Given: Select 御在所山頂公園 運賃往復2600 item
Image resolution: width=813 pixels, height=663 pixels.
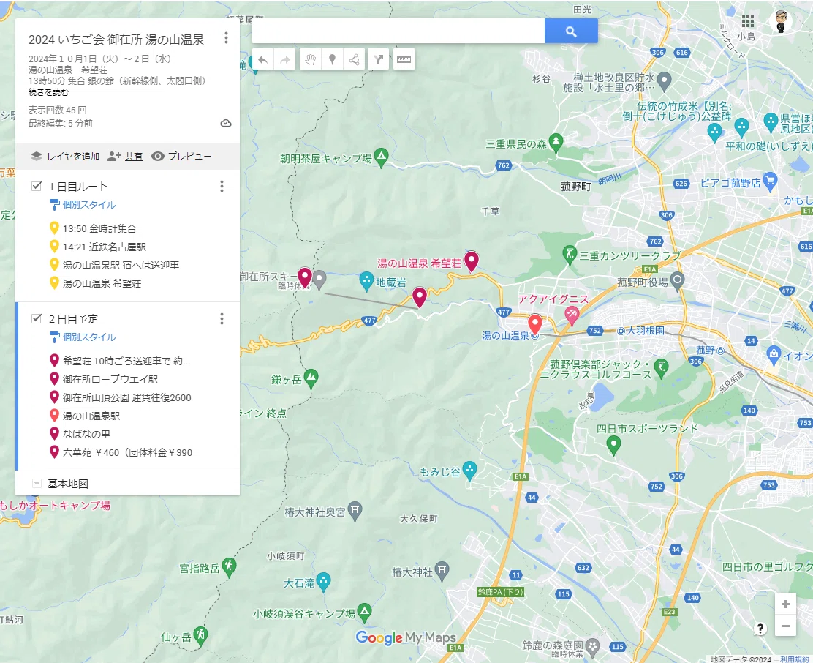Looking at the screenshot, I should [127, 397].
